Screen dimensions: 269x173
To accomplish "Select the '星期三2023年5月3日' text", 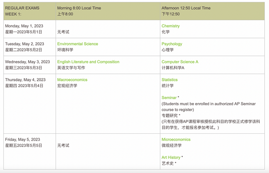I will [x=23, y=68].
